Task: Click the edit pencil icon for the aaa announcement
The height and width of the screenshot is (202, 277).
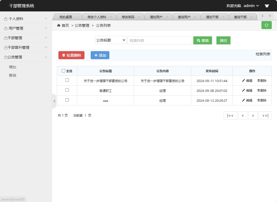Action: tap(244, 100)
